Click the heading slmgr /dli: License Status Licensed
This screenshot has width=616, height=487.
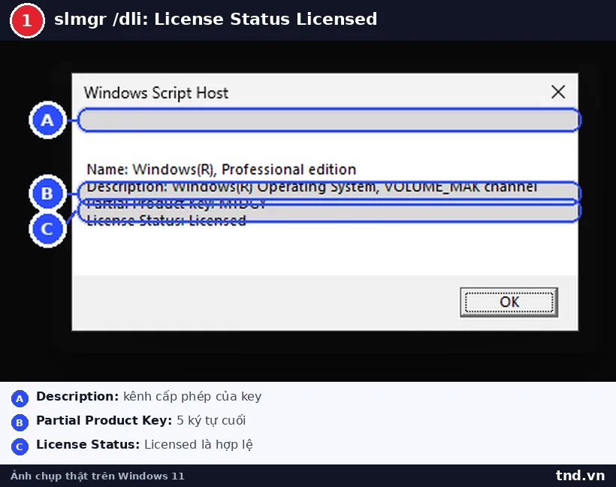(216, 20)
